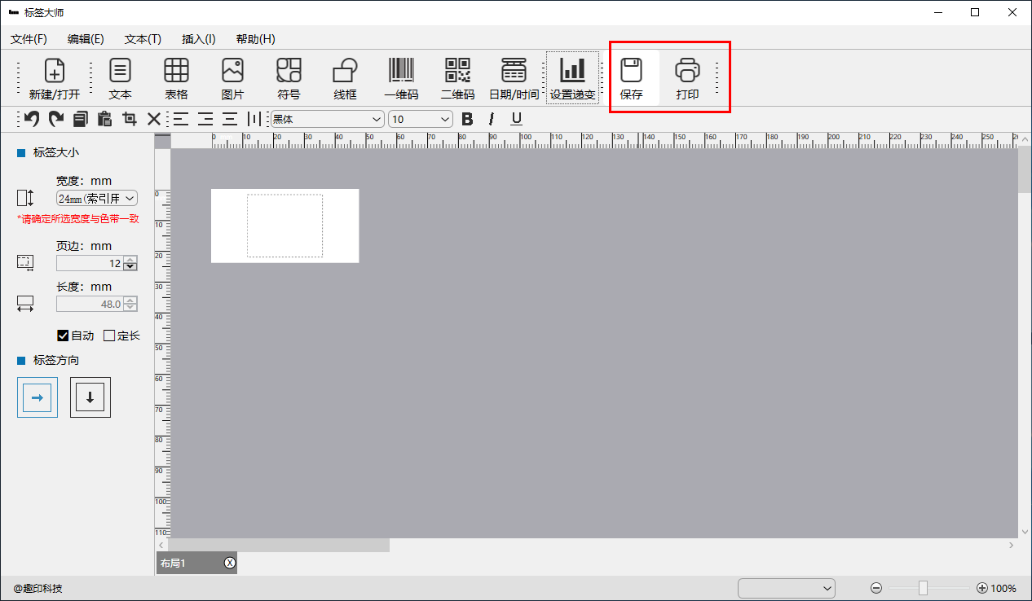Open the font size dropdown showing 10

tap(421, 119)
